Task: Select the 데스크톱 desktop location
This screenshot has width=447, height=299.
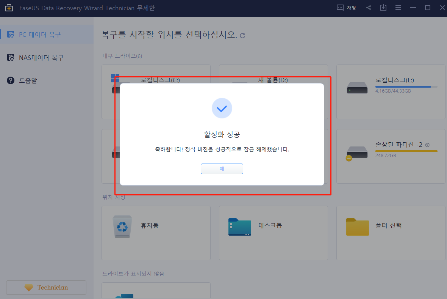Action: coord(273,233)
